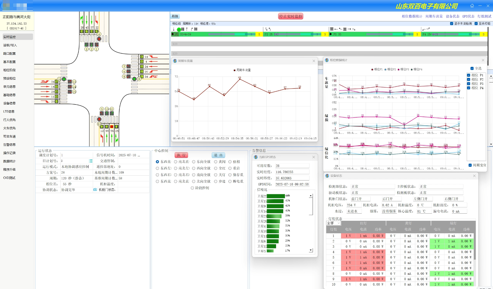Viewport: 493px width, 289px height.
Task: Close the 当前GPS状态 panel
Action: [x=314, y=157]
